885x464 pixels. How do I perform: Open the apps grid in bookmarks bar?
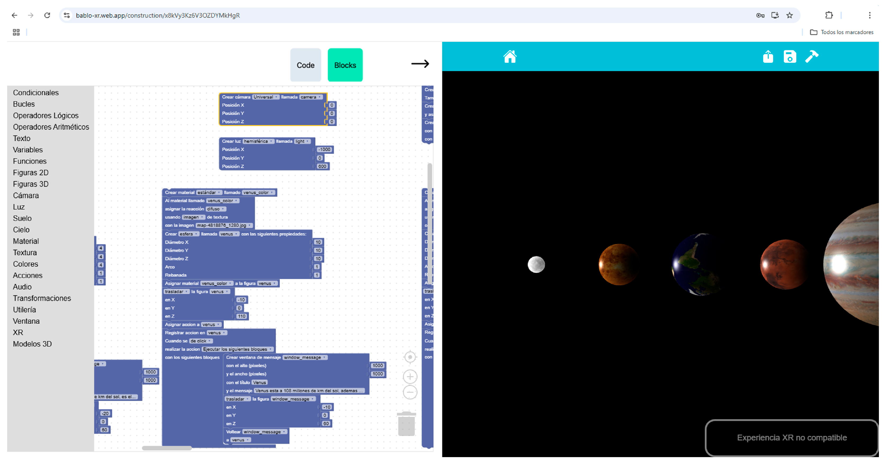(16, 32)
